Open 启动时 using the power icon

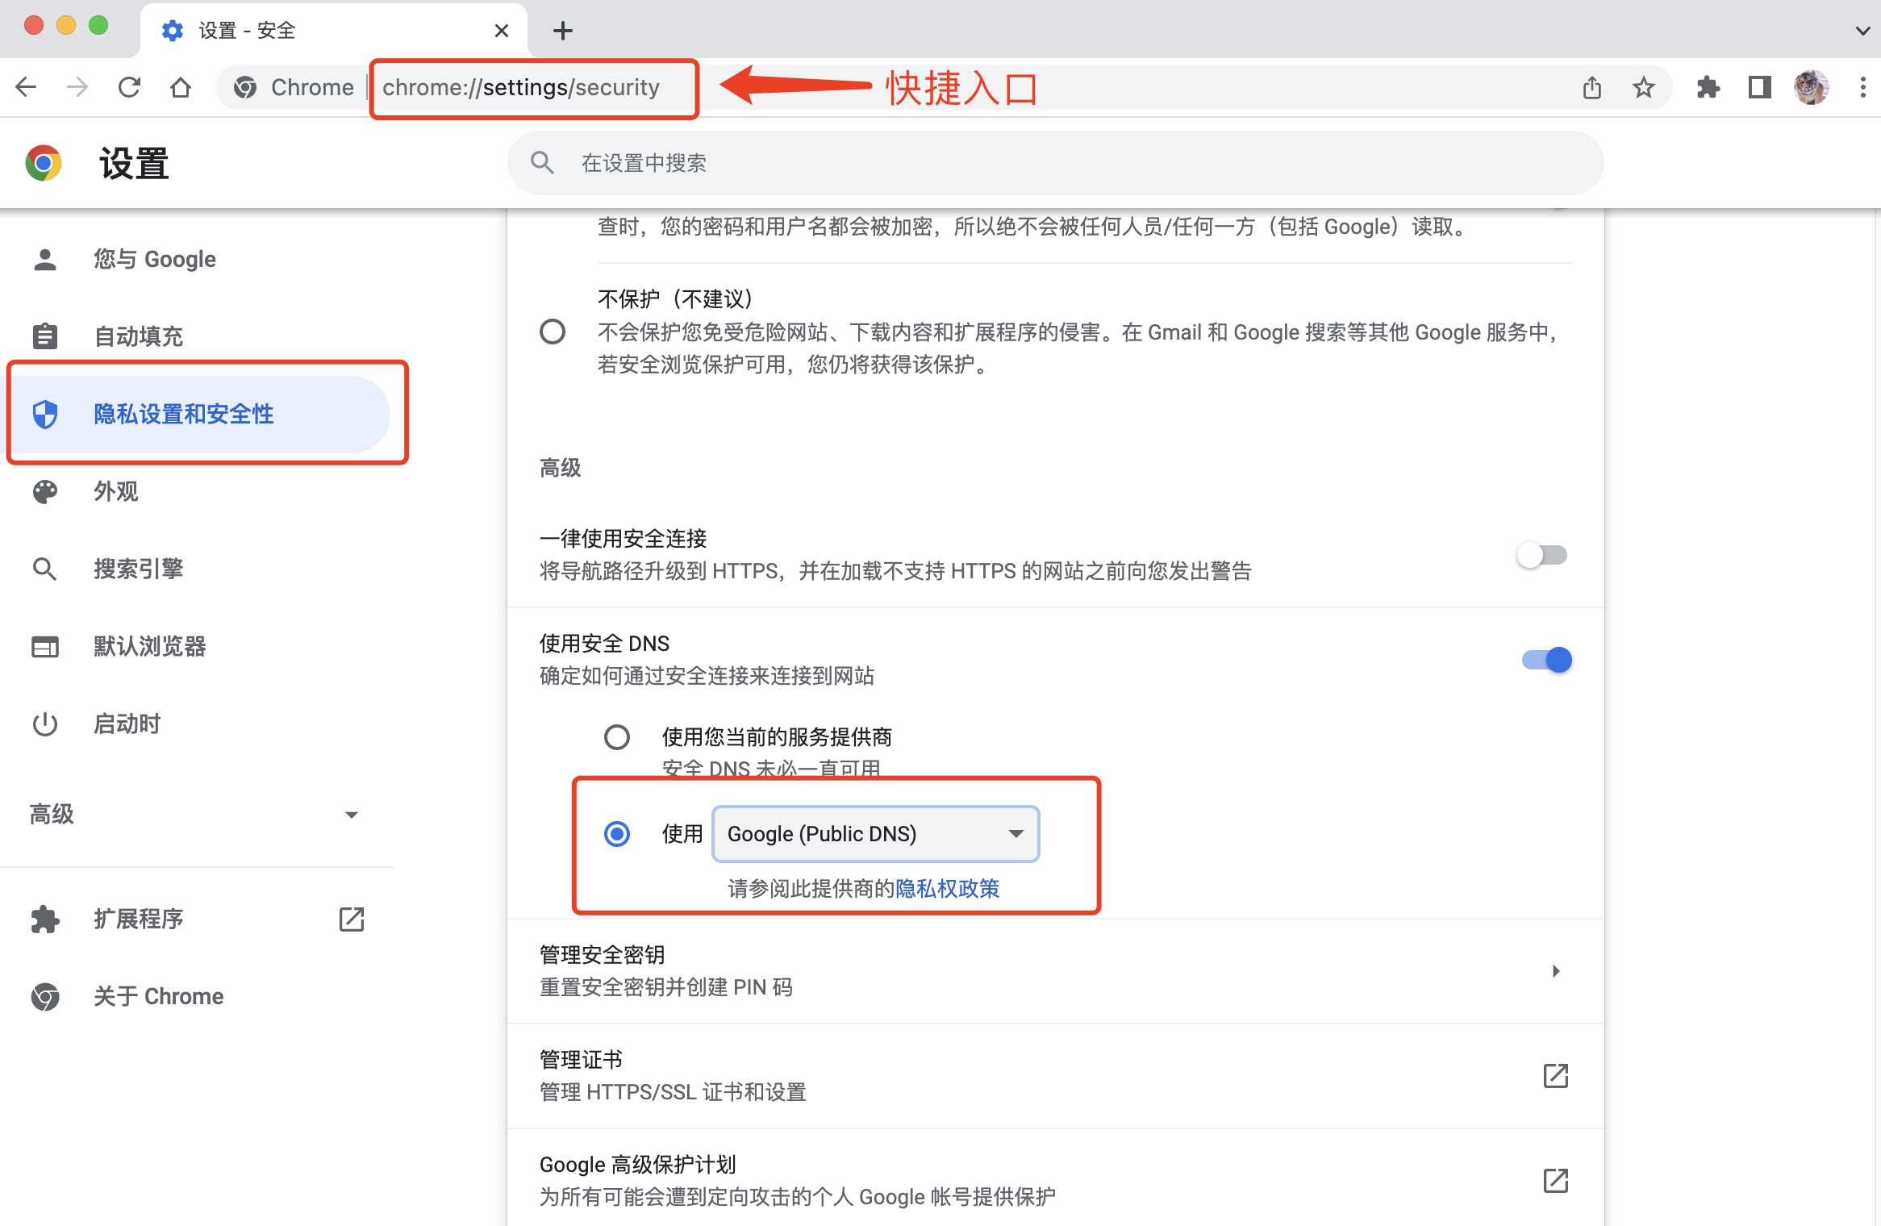pyautogui.click(x=44, y=724)
